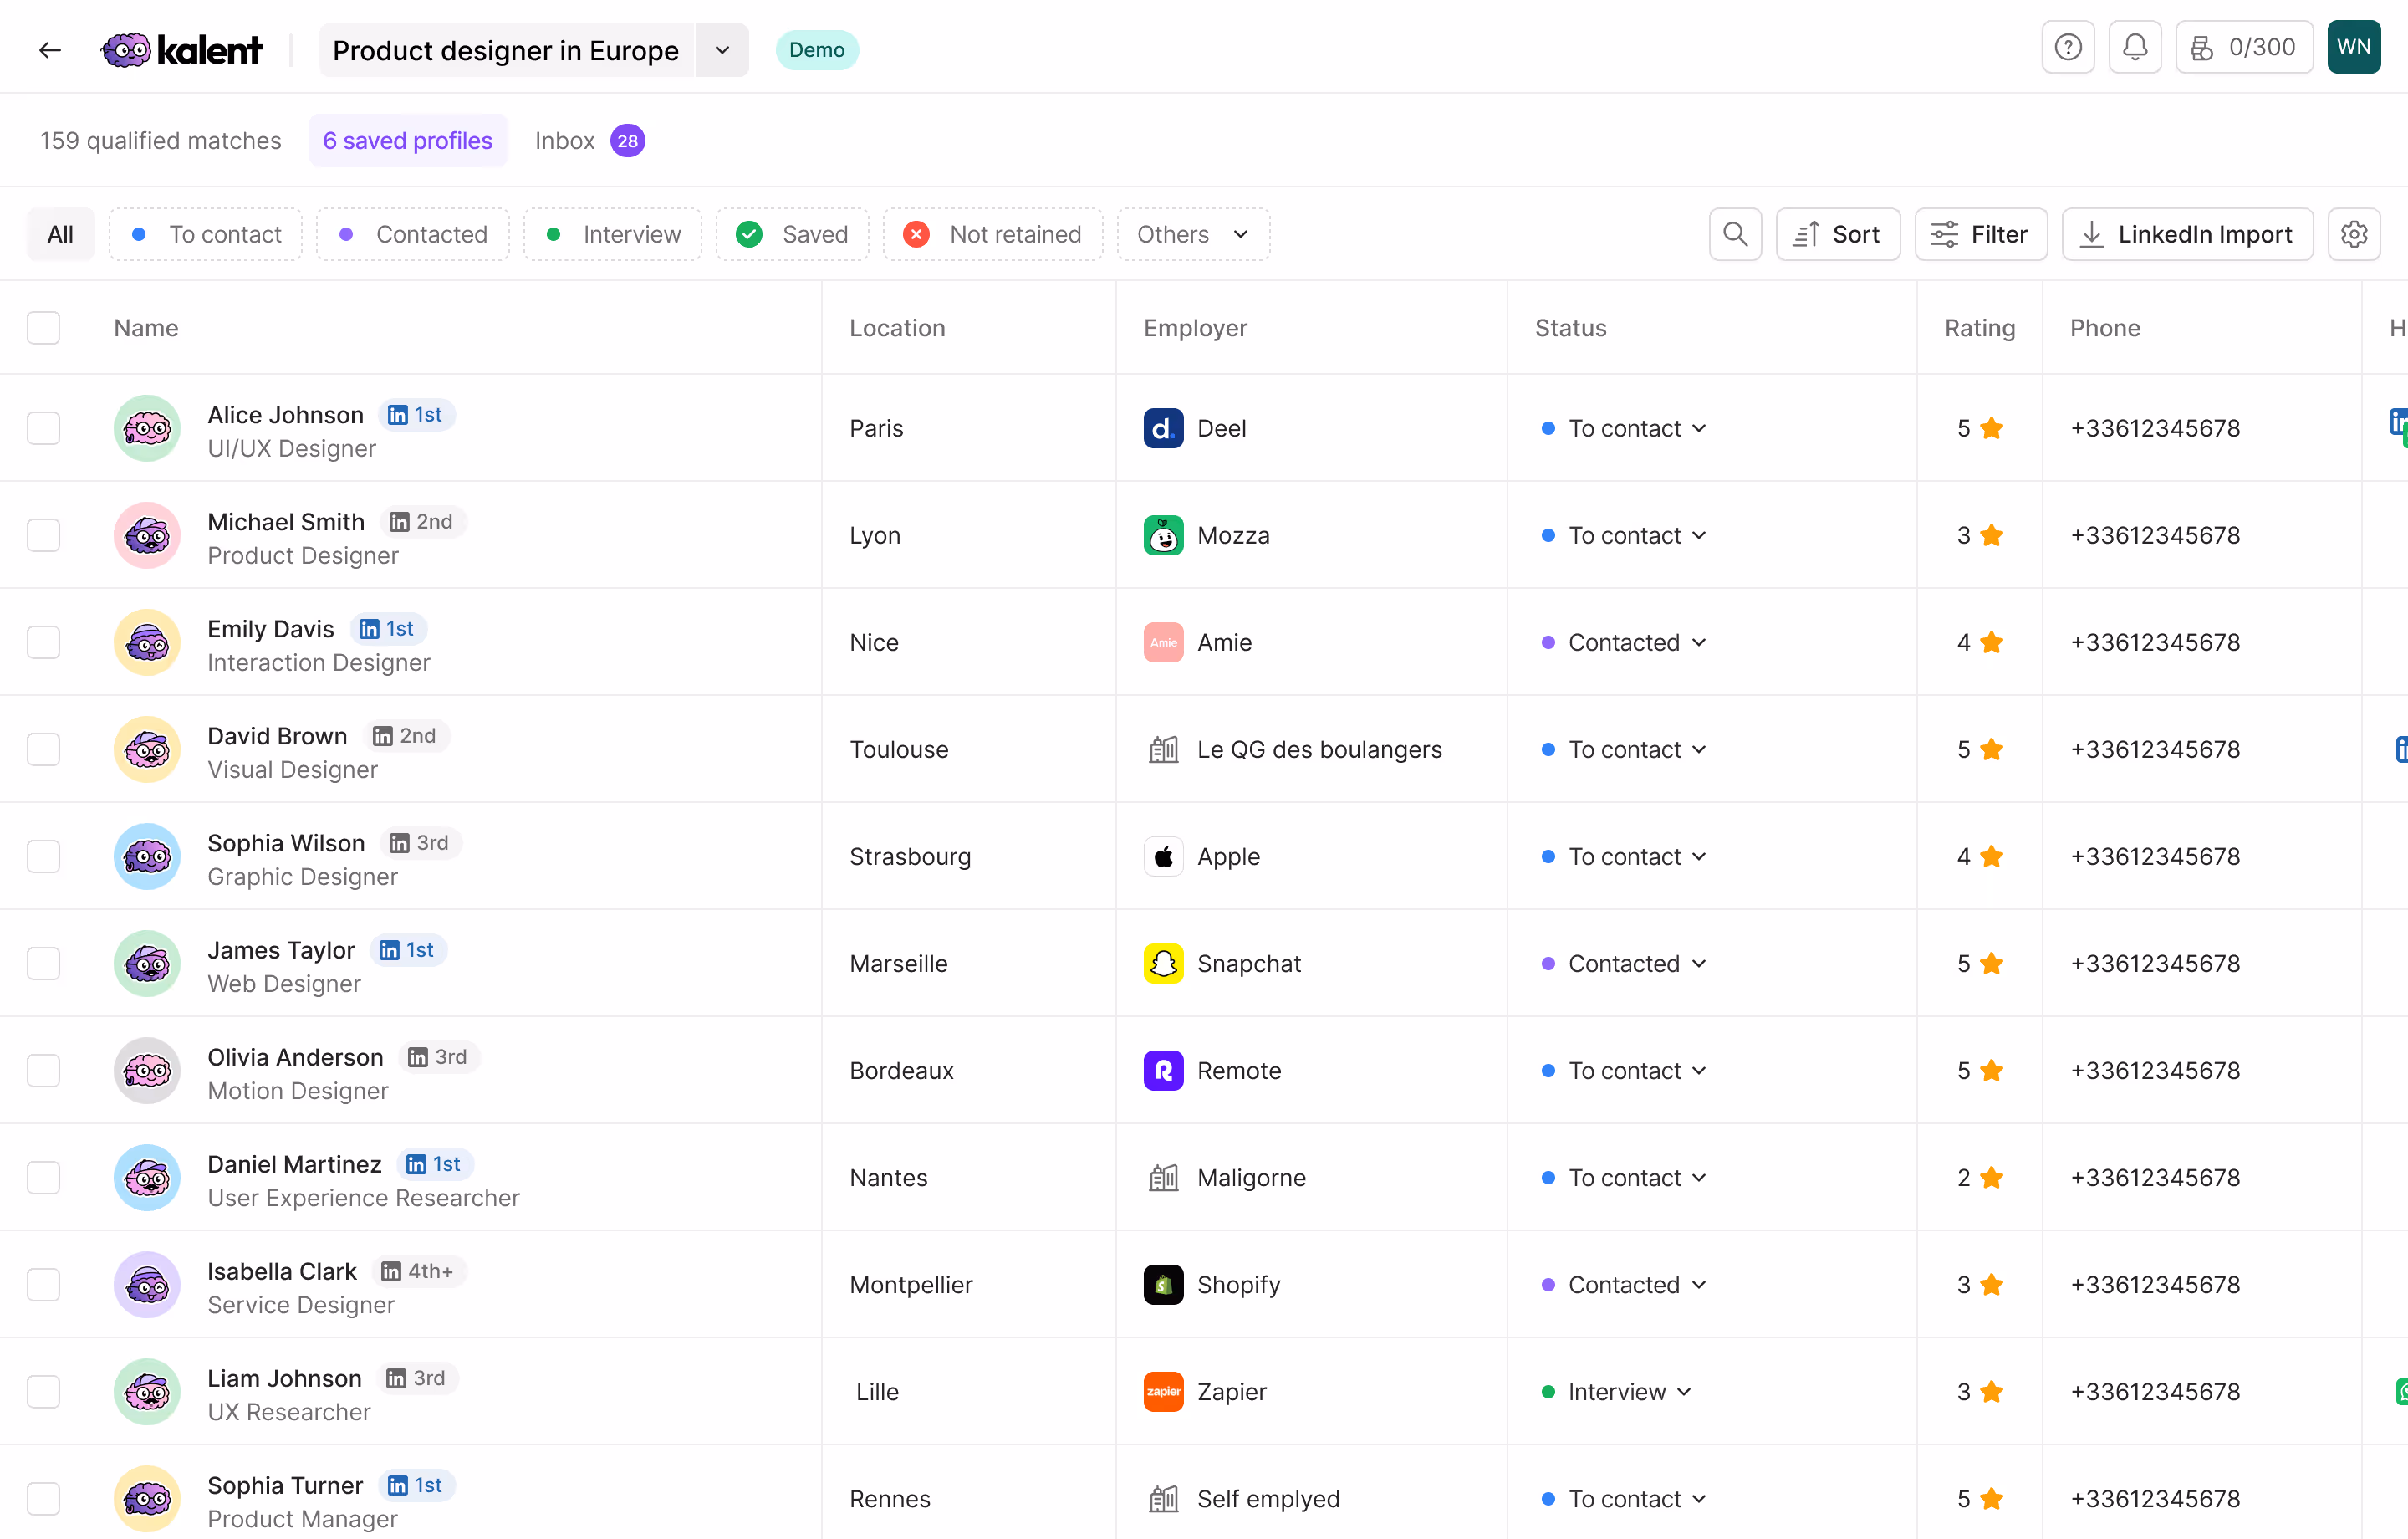Image resolution: width=2408 pixels, height=1539 pixels.
Task: Click the LinkedIn Import button
Action: coord(2187,234)
